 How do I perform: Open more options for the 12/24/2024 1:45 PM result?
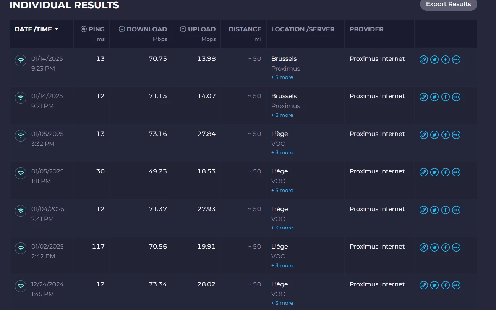(456, 285)
